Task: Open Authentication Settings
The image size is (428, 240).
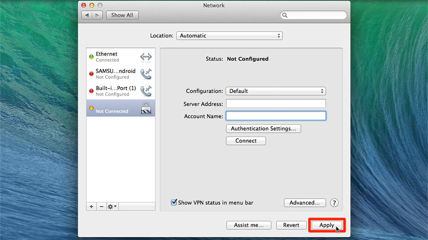Action: [263, 128]
